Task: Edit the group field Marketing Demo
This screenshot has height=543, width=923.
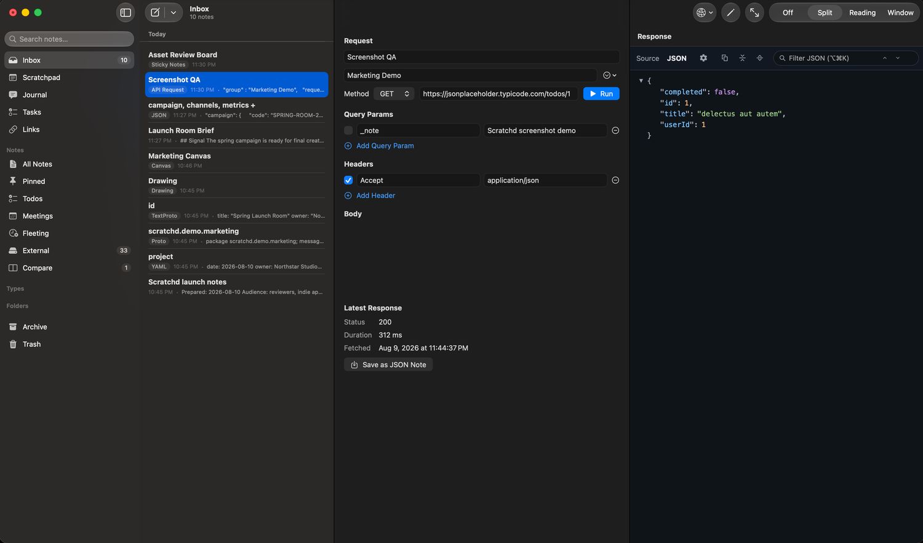Action: tap(470, 75)
